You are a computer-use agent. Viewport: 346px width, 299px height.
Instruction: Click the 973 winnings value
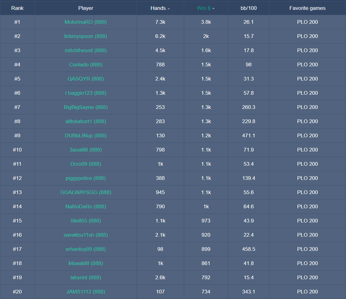(x=206, y=221)
